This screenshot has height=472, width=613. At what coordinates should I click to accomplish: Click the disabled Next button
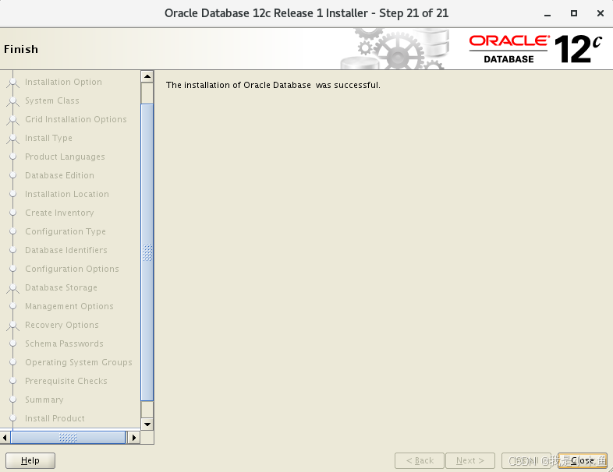click(x=470, y=460)
